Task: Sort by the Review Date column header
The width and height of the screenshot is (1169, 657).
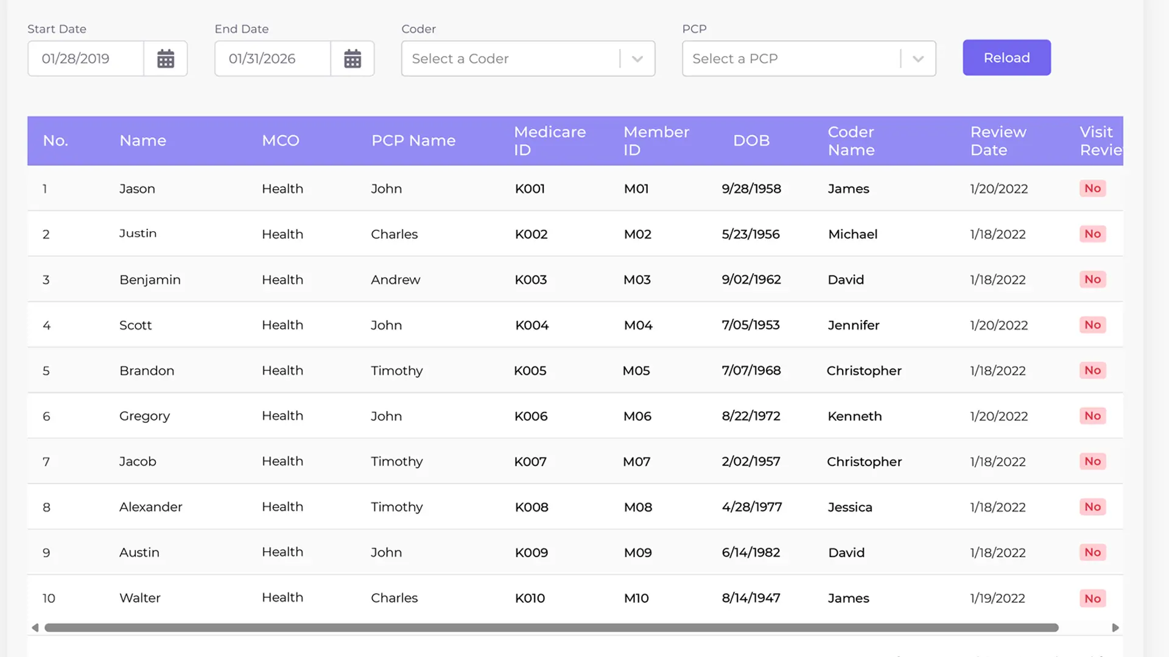Action: [998, 141]
